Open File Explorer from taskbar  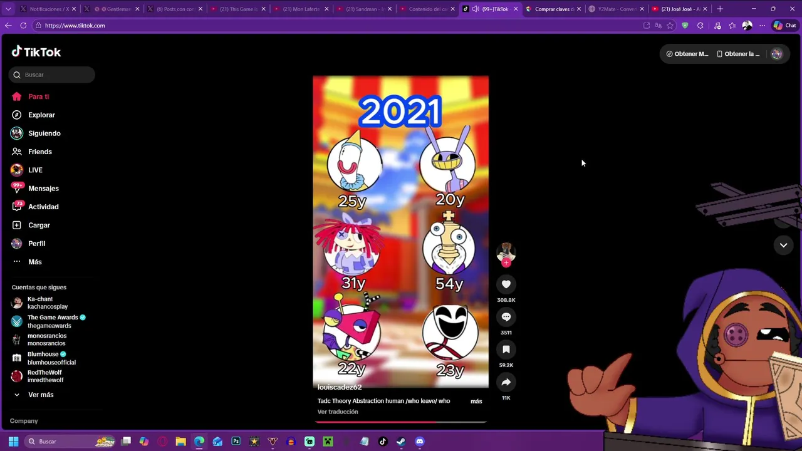coord(180,442)
